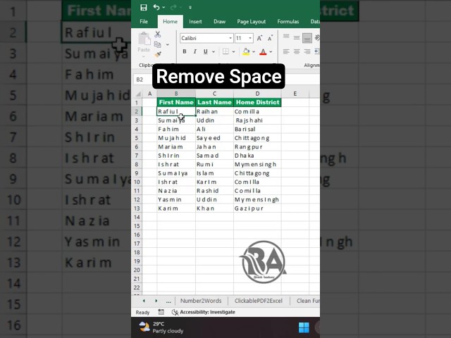
Task: Expand the Paste options arrow
Action: [144, 56]
